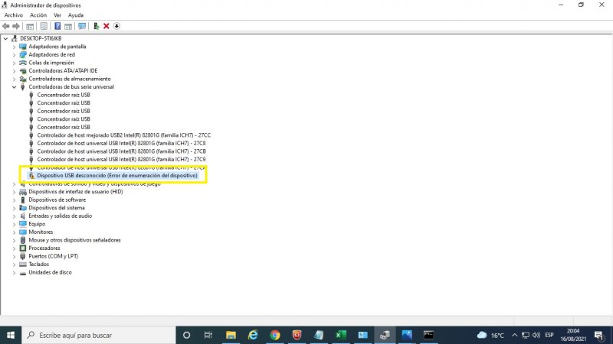Screen dimensions: 613x344
Task: Click the green Update driver icon
Action: point(96,26)
